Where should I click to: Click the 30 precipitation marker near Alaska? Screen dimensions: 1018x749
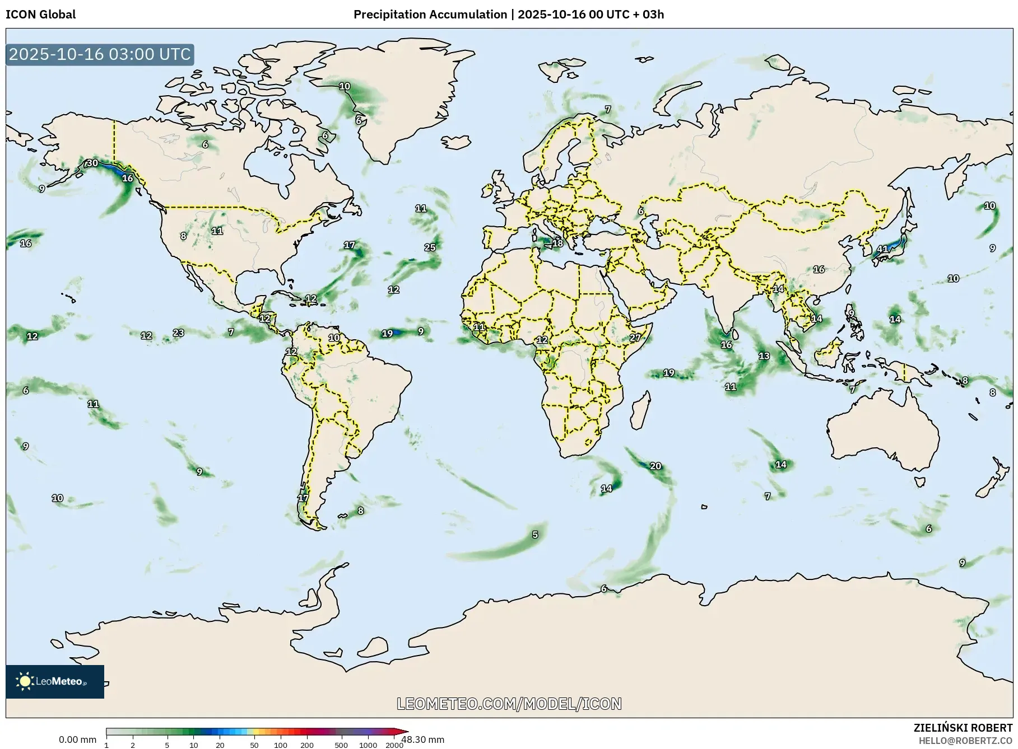(92, 163)
